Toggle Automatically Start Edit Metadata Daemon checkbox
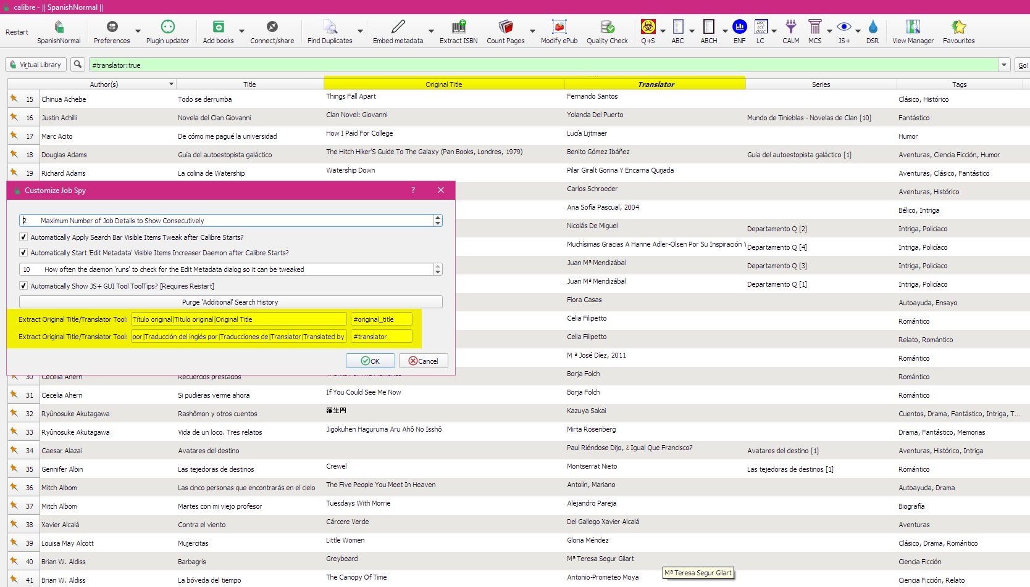The image size is (1030, 587). 23,253
